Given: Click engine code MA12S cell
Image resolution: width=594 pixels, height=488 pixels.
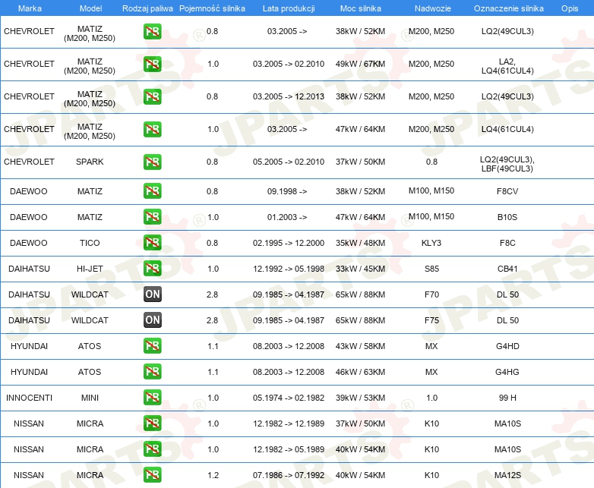Looking at the screenshot, I should pyautogui.click(x=507, y=475).
